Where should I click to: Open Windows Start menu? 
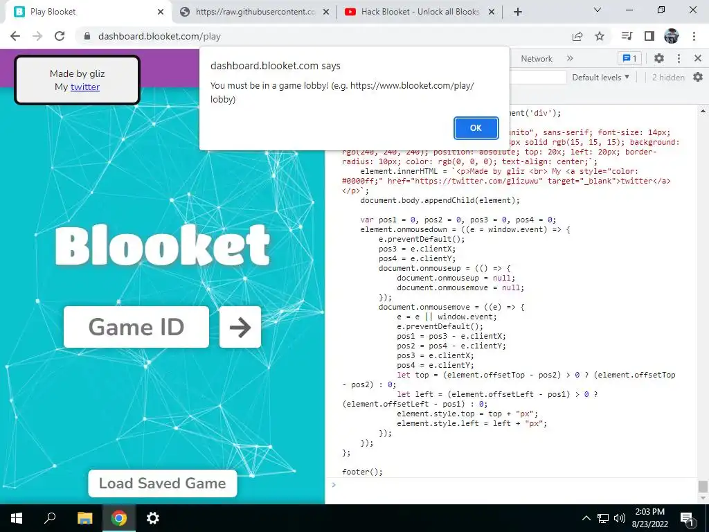click(x=17, y=518)
